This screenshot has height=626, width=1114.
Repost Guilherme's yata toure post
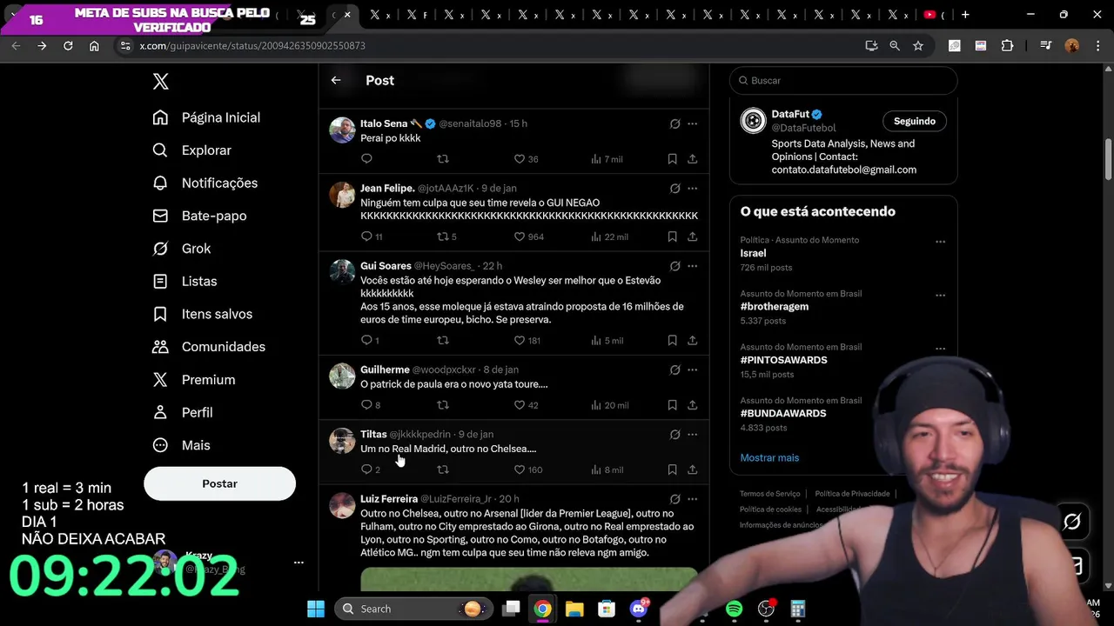[x=443, y=405]
